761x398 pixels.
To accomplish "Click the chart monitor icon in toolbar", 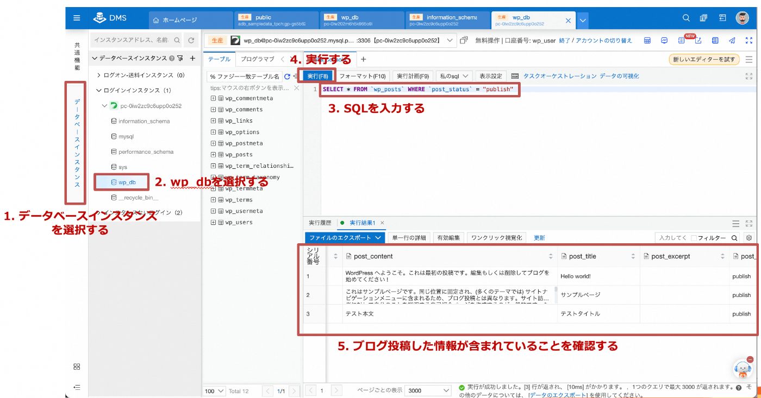I will coord(664,41).
